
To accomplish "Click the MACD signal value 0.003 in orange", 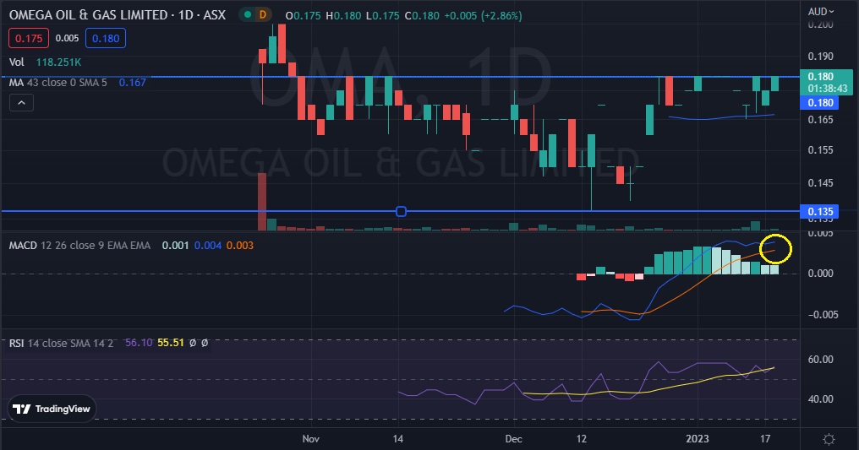I will coord(240,246).
